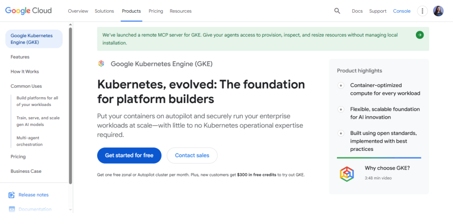Expand Built using open standards highlight arrow
Screen dimensions: 453x213
pyautogui.click(x=341, y=134)
